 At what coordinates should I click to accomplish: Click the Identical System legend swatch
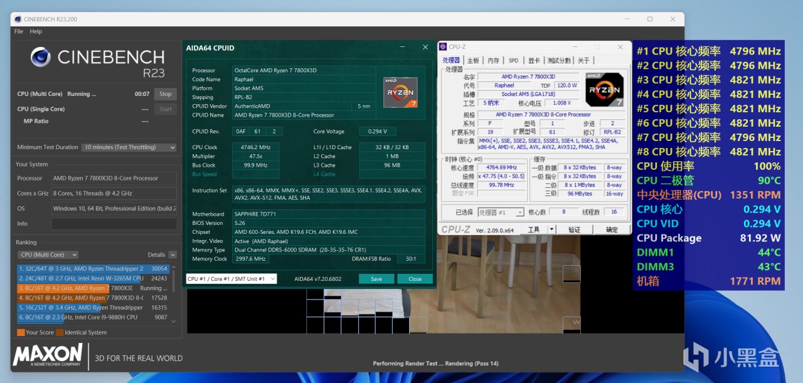click(60, 333)
